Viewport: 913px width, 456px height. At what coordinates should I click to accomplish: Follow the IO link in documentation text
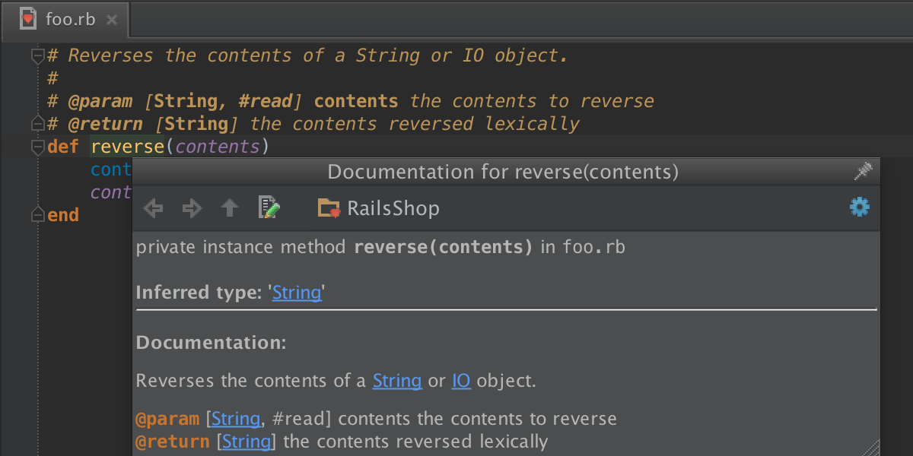461,381
